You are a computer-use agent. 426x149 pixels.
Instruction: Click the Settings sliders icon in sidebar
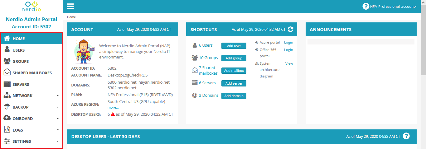pos(7,141)
